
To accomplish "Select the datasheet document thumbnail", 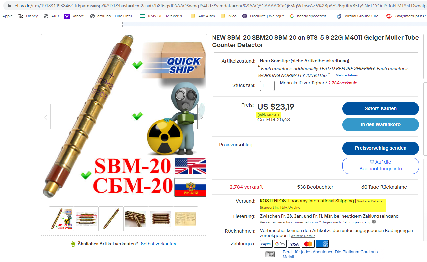I will pos(185,219).
